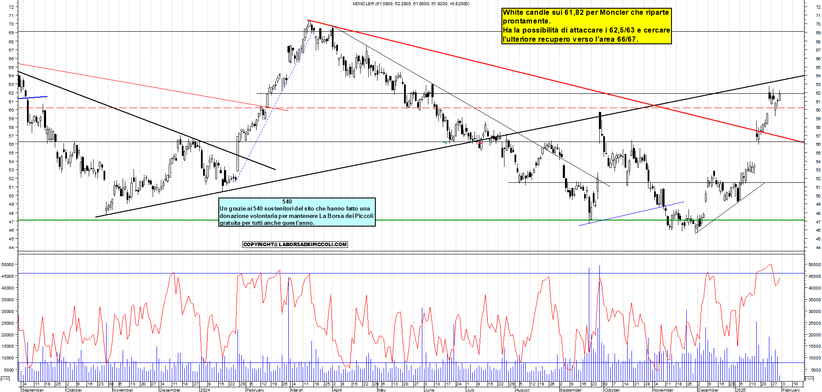Click the 'x100' scale box at right corner

point(809,379)
